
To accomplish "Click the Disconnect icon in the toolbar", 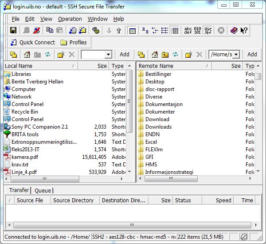I will (x=37, y=31).
